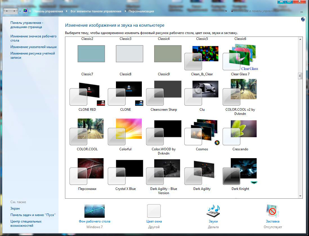Click the Classic4 theme label
Screen dimensions: 309x236
pos(164,39)
